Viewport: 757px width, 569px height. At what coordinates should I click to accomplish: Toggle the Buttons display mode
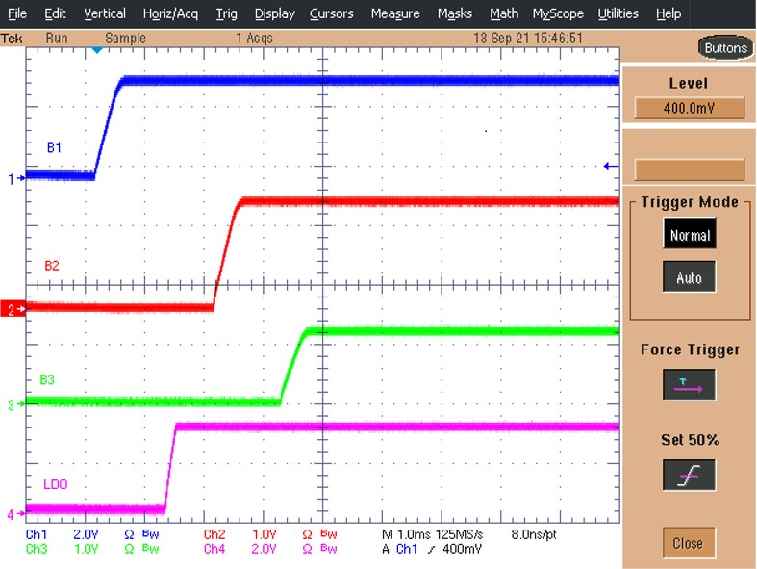point(724,48)
